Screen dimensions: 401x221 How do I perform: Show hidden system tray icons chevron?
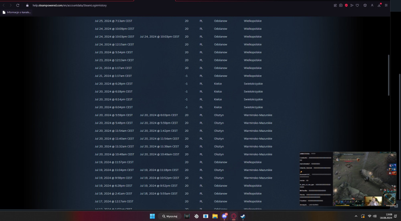click(356, 216)
